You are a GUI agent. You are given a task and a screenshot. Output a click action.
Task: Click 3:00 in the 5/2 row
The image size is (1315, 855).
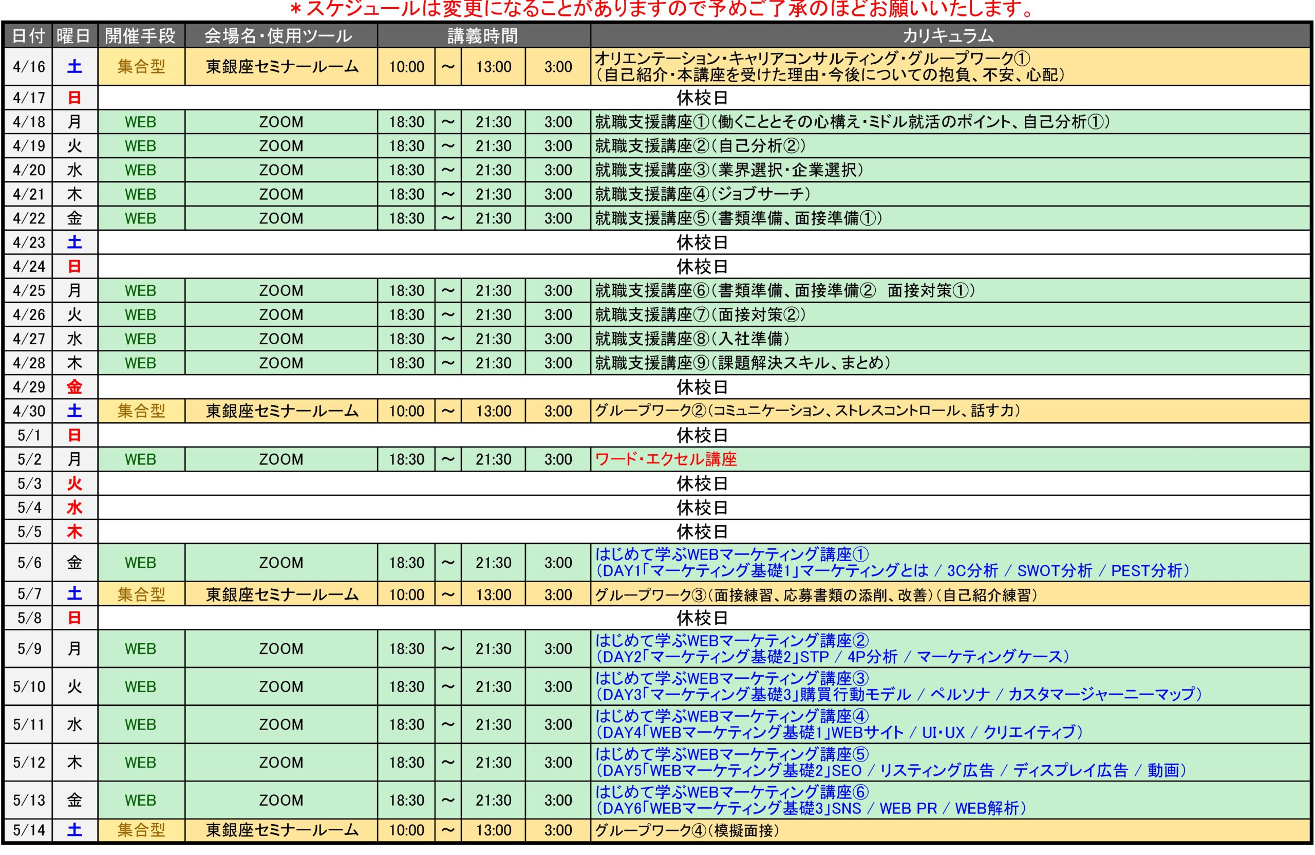558,459
